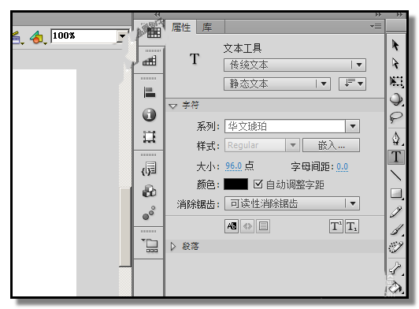This screenshot has height=309, width=419.
Task: Switch to the 属性 tab
Action: [x=181, y=28]
